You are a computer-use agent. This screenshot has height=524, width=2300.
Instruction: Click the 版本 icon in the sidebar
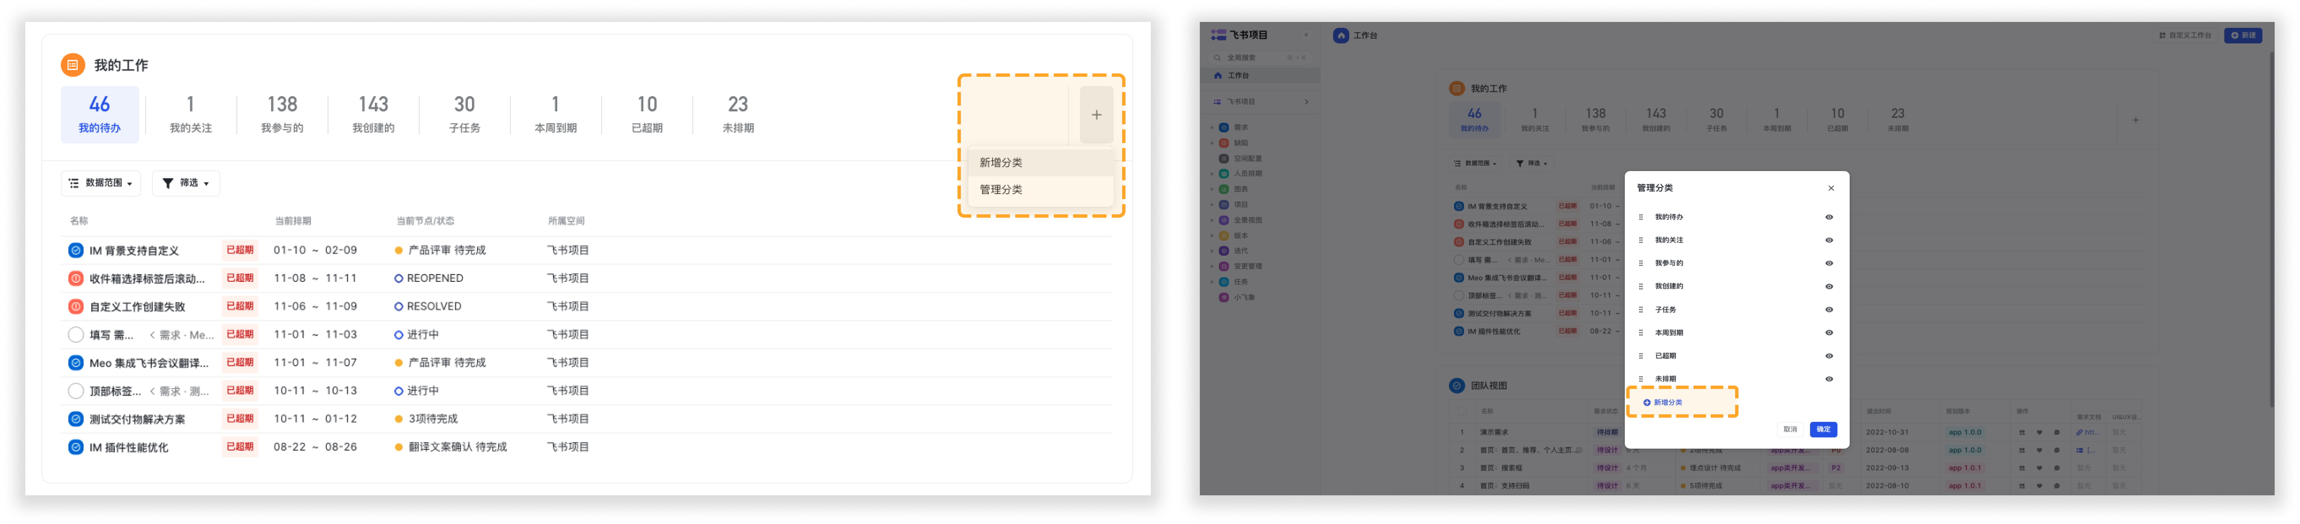coord(1224,236)
